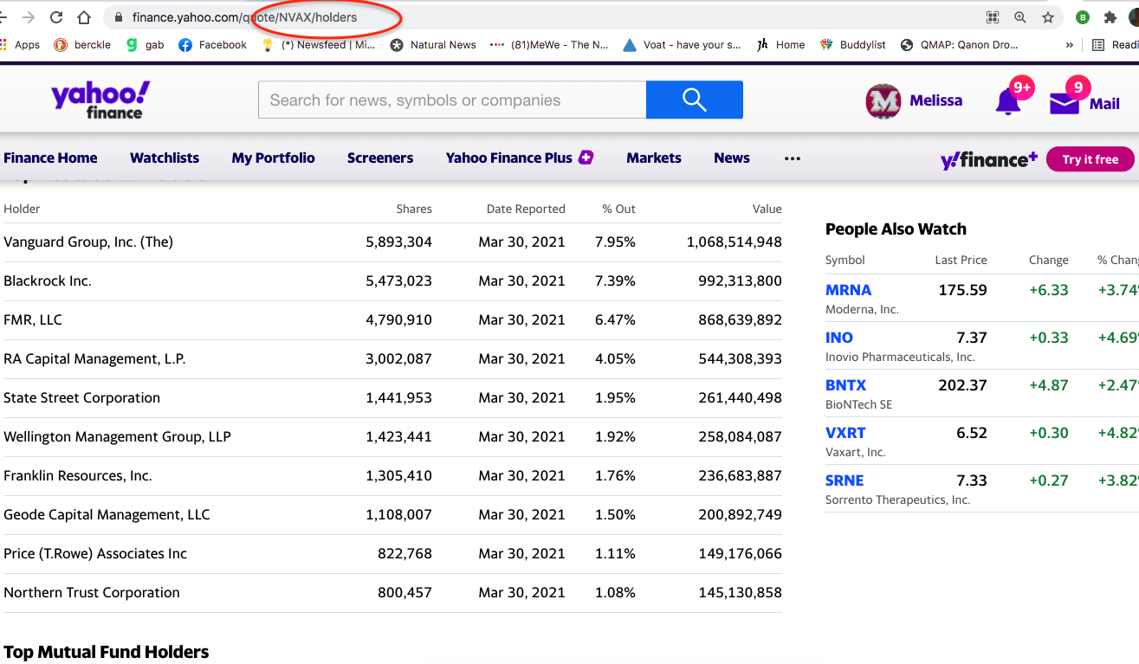The width and height of the screenshot is (1139, 664).
Task: Select the FMR, LLC holder
Action: 33,320
